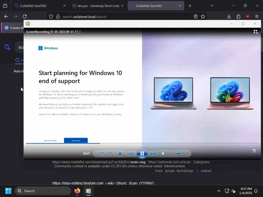Toggle shuffle in Media Player
This screenshot has height=197, width=263.
[x=102, y=153]
